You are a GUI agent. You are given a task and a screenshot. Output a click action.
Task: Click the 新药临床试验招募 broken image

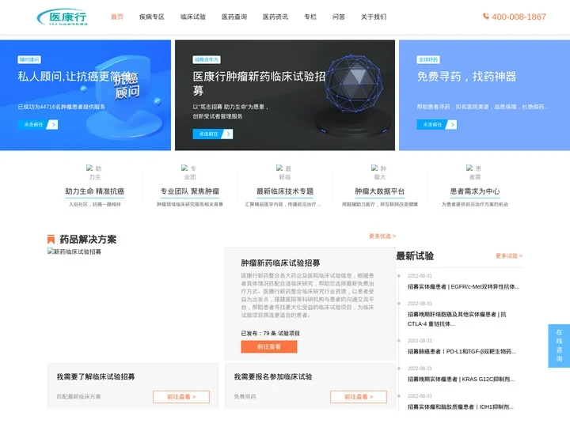(x=74, y=251)
